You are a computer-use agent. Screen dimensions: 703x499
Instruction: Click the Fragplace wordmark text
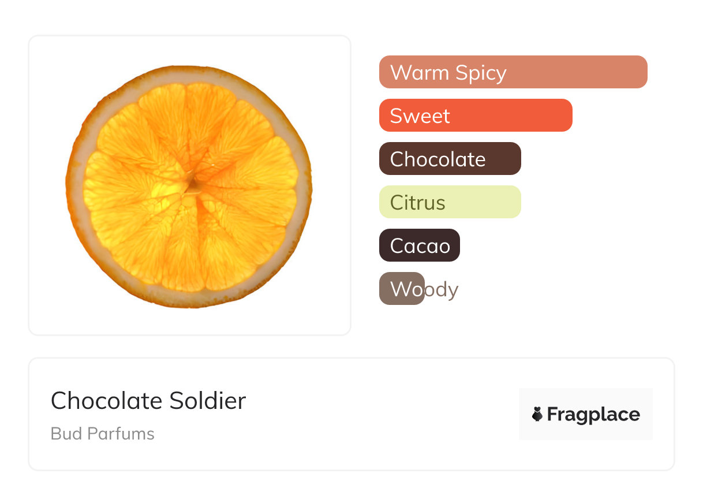[593, 415]
